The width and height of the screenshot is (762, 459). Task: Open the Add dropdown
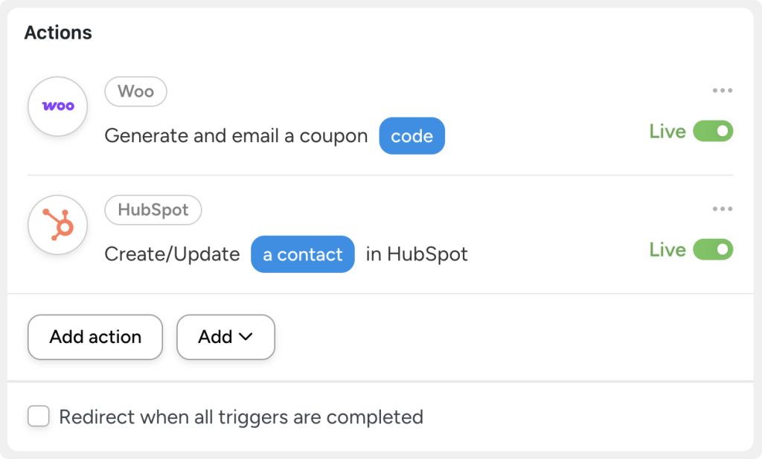225,337
